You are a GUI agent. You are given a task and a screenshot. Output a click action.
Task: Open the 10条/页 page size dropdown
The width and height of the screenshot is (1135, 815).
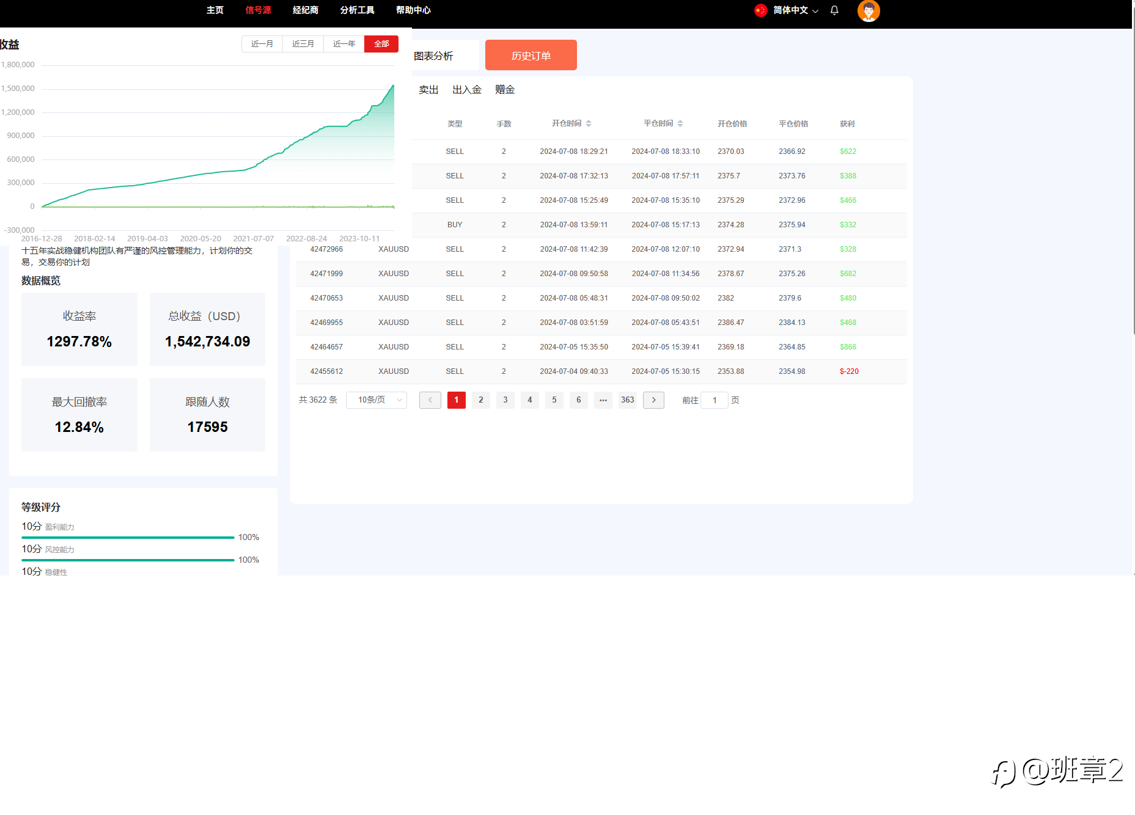(376, 400)
